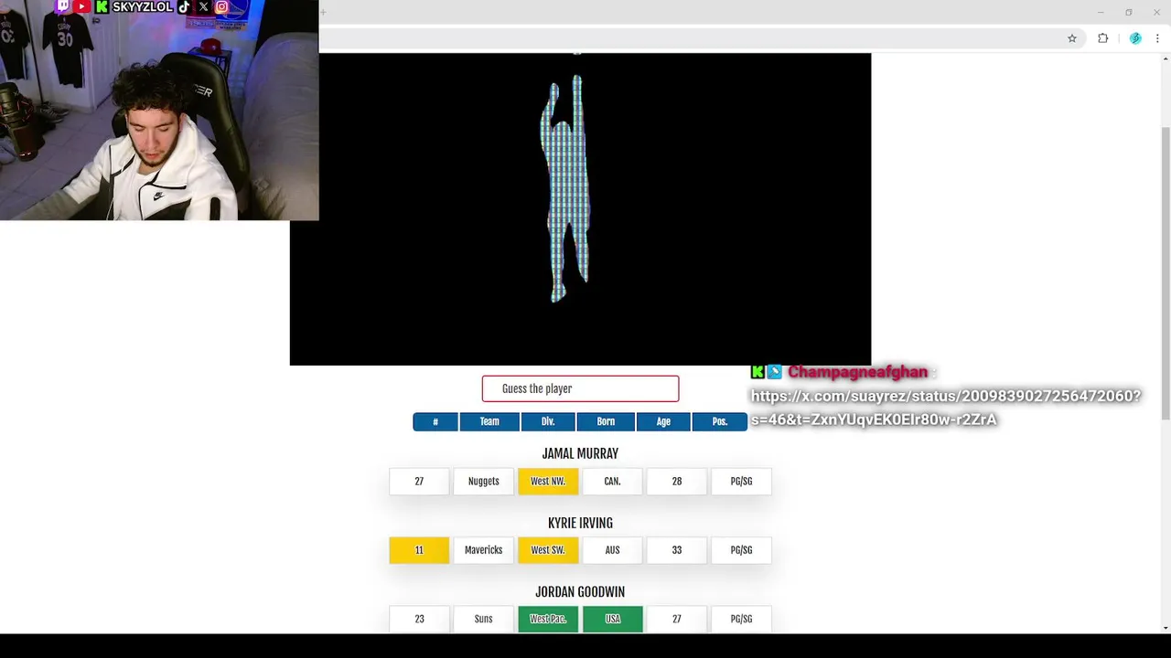Bookmark this page with the star icon
This screenshot has height=658, width=1171.
point(1072,38)
